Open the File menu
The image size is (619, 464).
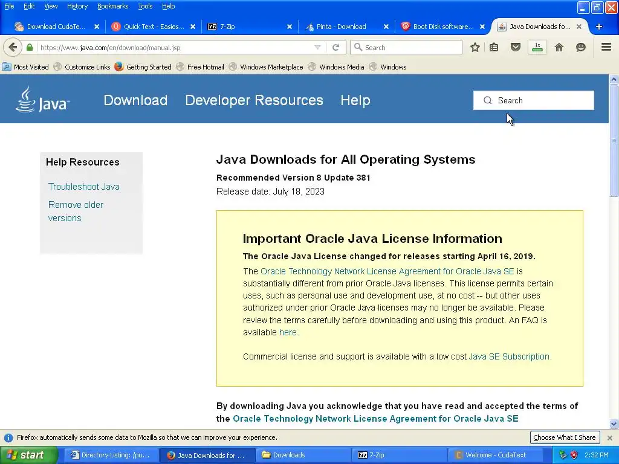(x=9, y=6)
